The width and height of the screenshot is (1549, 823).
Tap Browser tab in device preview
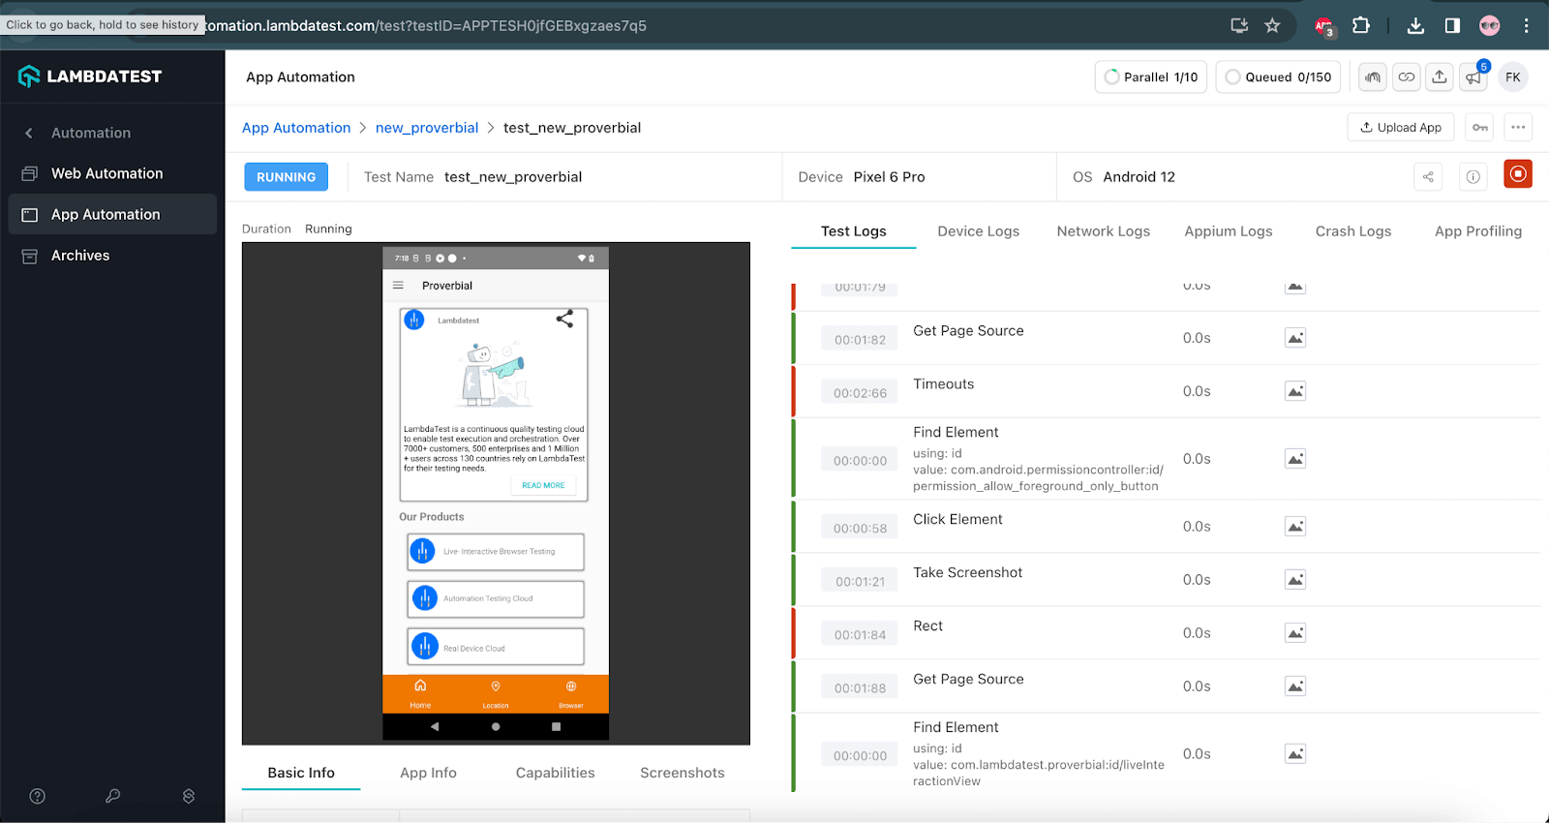point(571,694)
